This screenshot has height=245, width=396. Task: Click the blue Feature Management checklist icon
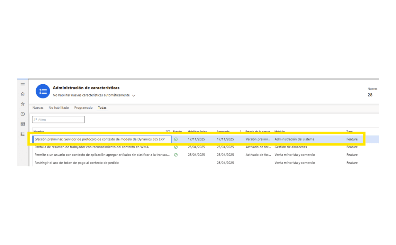coord(43,91)
